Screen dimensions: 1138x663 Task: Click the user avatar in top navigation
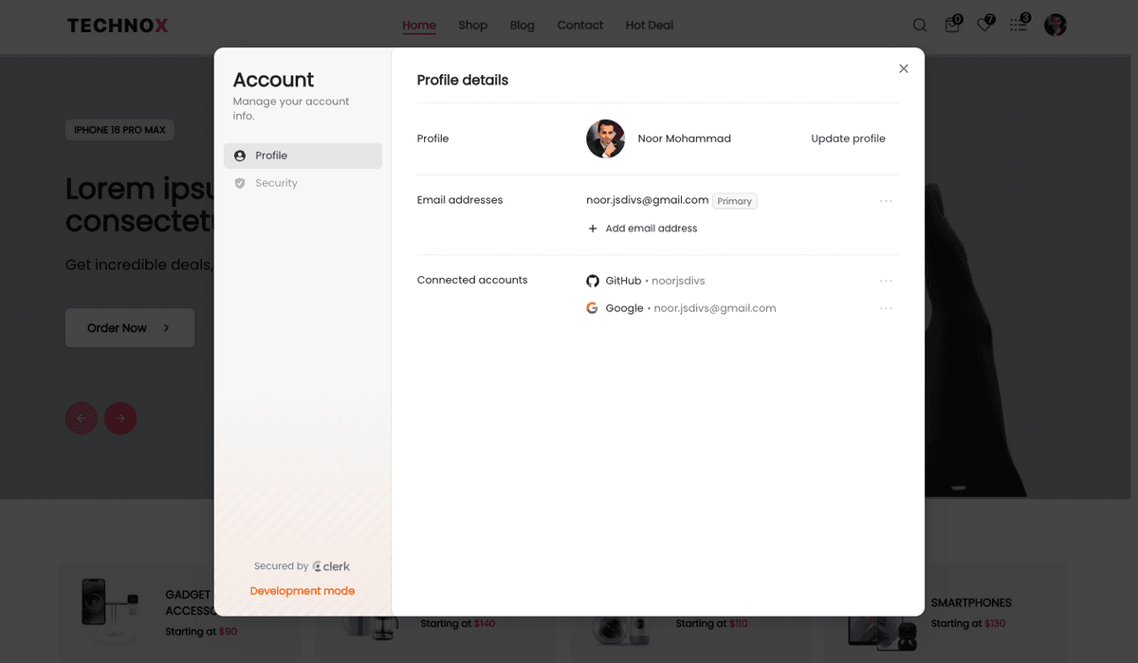coord(1055,26)
